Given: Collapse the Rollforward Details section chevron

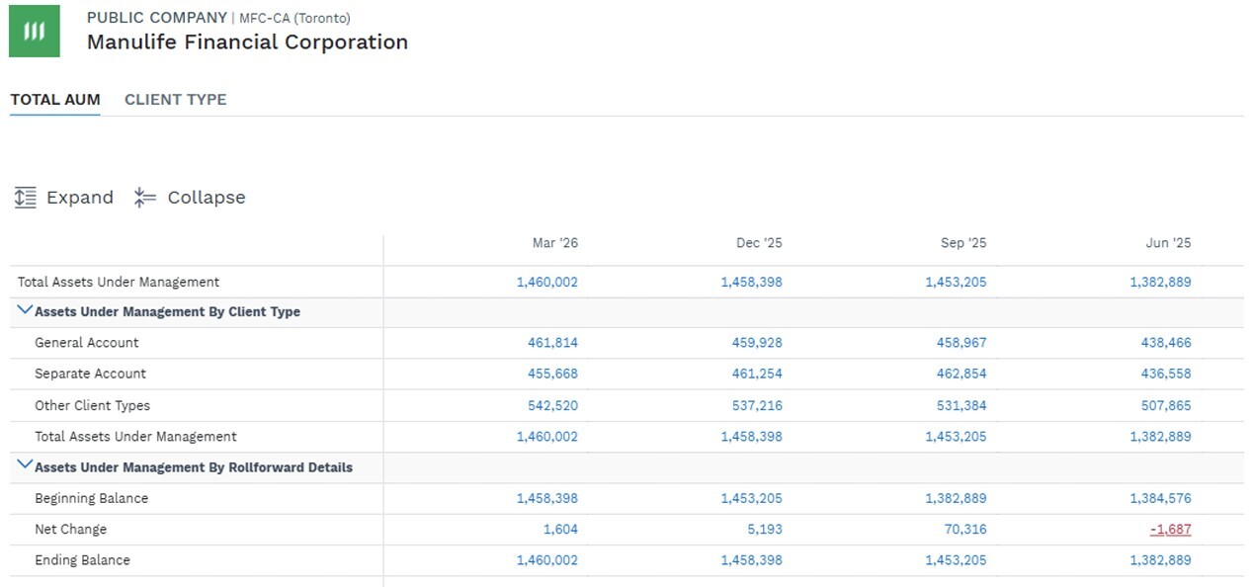Looking at the screenshot, I should (x=26, y=466).
